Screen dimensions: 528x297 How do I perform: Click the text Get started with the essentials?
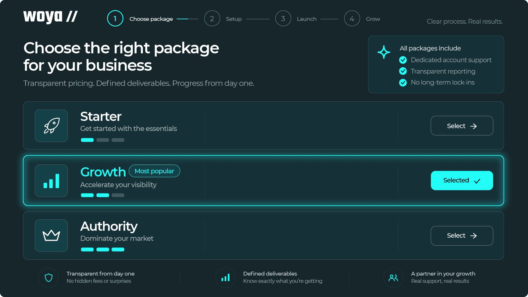point(129,129)
